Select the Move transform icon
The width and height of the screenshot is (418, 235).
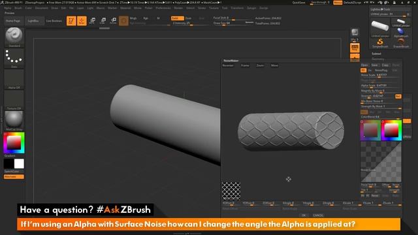pyautogui.click(x=92, y=21)
